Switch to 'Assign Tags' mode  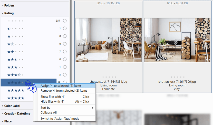click(x=60, y=119)
